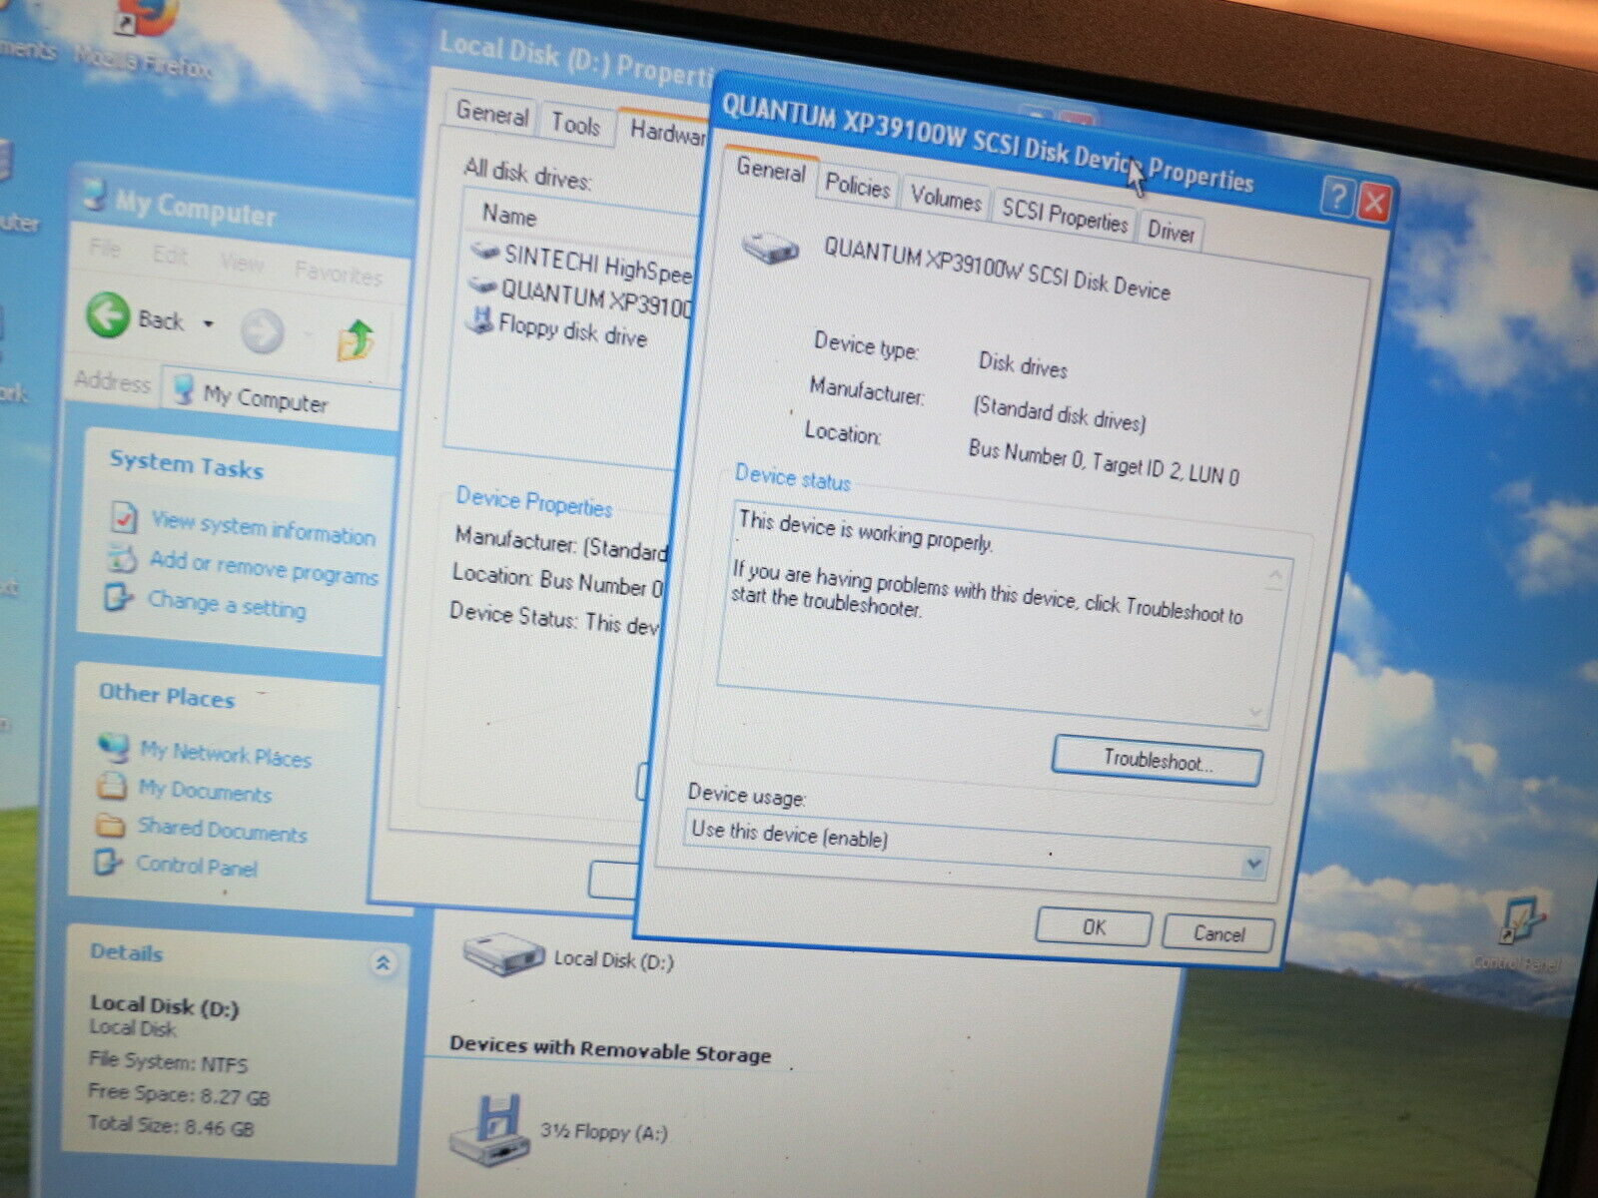Screen dimensions: 1598x1198
Task: Collapse the Details panel chevron
Action: point(382,963)
